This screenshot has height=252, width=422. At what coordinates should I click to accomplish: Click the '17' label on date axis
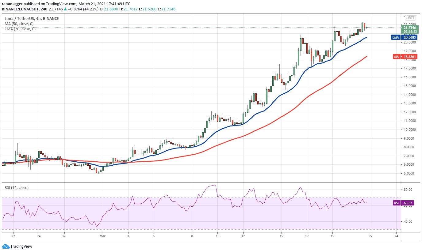(307, 236)
